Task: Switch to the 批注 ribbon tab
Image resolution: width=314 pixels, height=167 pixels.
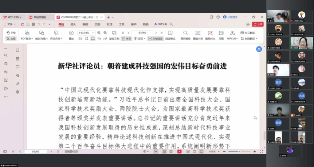Action: 109,24
